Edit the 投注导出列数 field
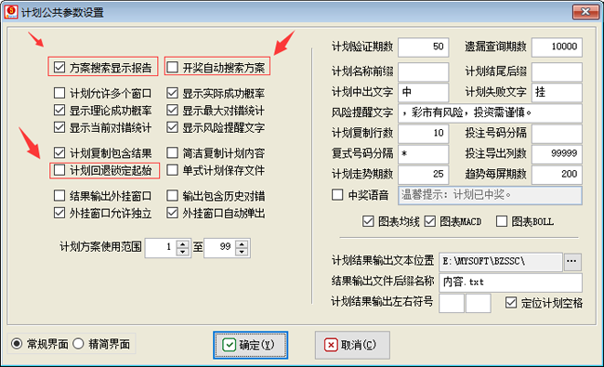The height and width of the screenshot is (367, 604). click(557, 154)
